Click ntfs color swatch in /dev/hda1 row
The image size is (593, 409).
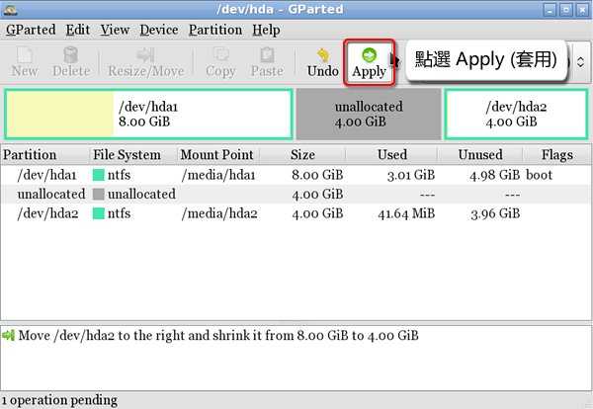coord(98,175)
